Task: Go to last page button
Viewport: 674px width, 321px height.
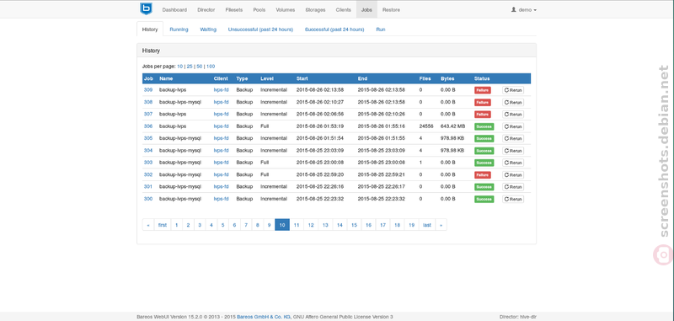Action: click(x=427, y=225)
